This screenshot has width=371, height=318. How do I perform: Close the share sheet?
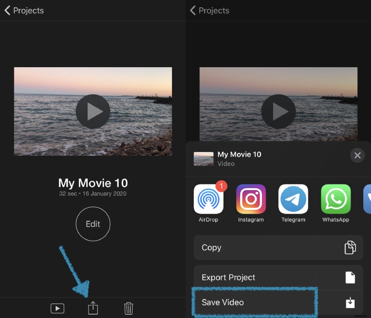coord(358,155)
